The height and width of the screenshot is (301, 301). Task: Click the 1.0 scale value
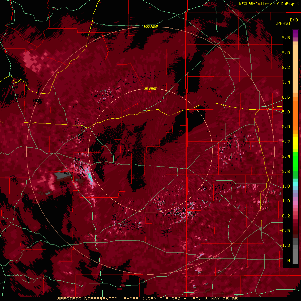pos(286,201)
